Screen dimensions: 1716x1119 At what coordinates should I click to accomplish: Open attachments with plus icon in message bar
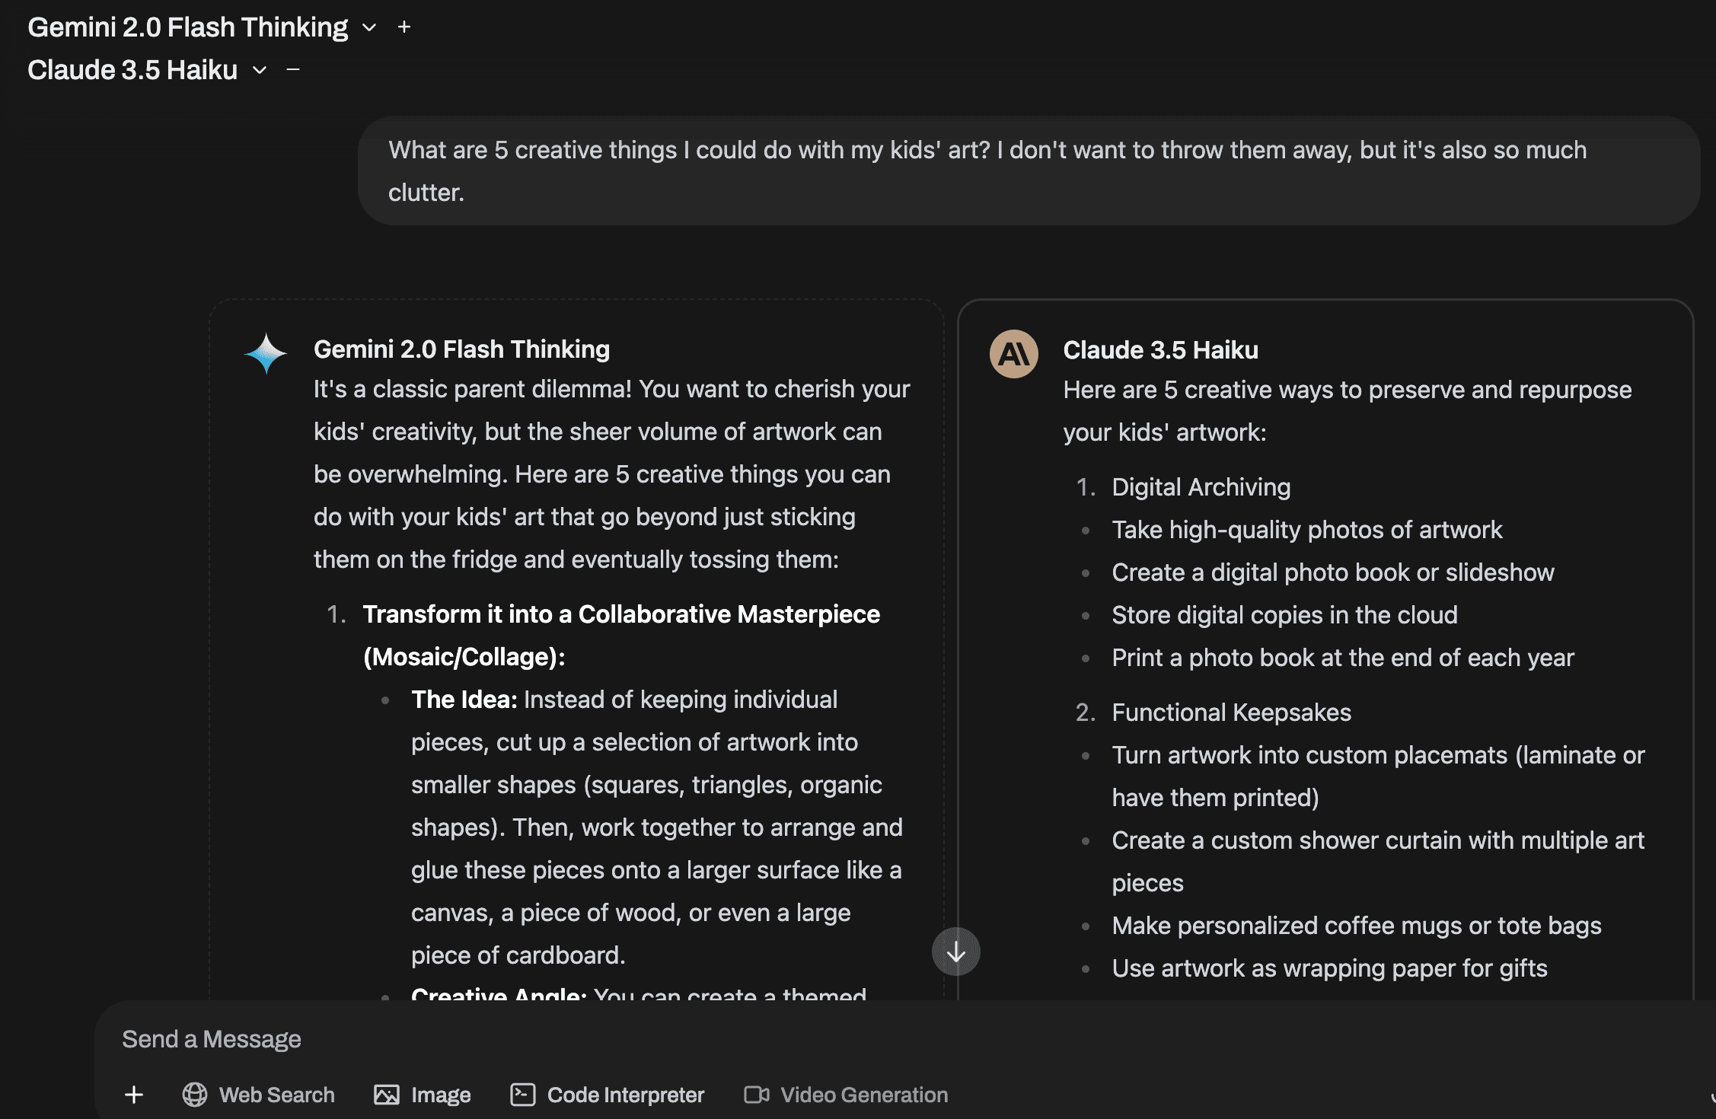134,1095
